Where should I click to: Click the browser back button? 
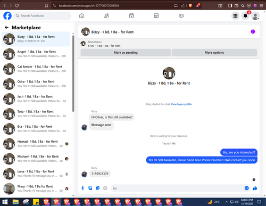5,6
